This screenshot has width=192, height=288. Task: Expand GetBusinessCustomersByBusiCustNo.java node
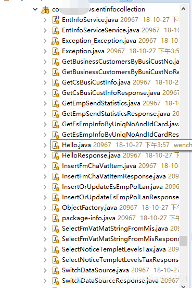click(x=45, y=62)
